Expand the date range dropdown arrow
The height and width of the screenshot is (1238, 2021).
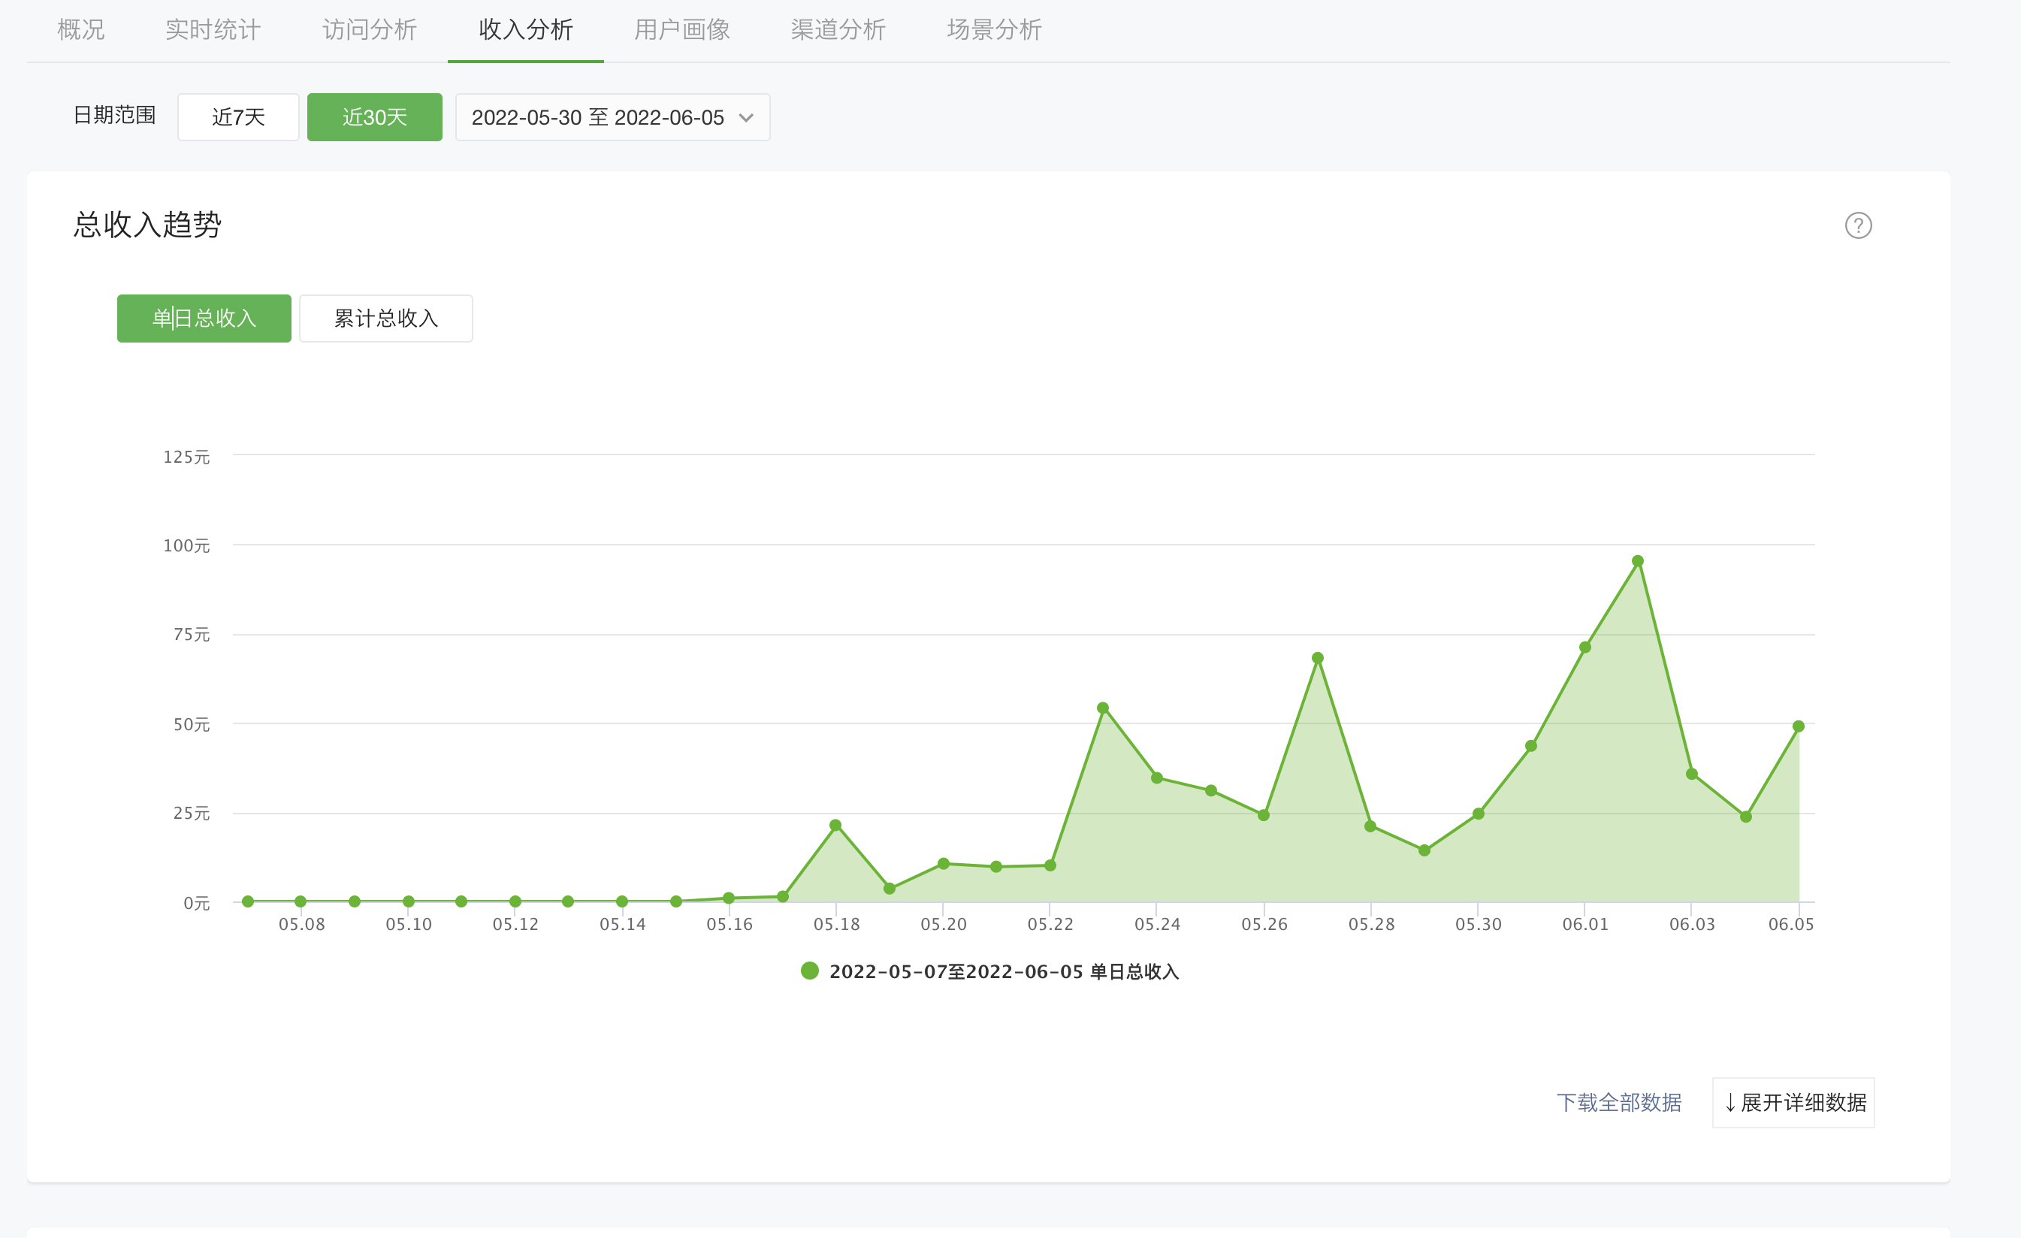(x=745, y=118)
